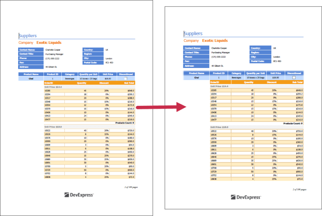Select sub total $900.0 on the right page

(299, 172)
